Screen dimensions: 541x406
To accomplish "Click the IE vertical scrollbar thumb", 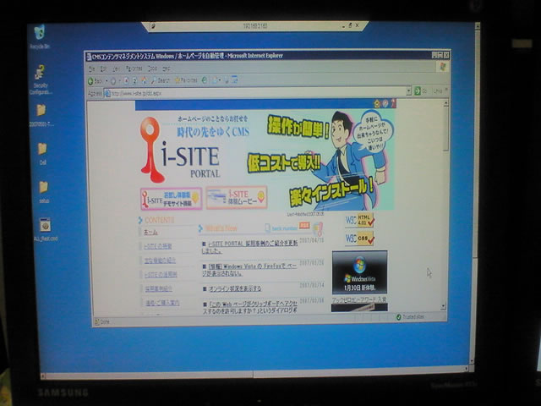I will click(x=445, y=129).
